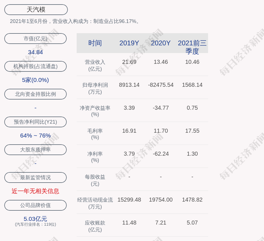
Task: Select 2019 revenue 21.69
Action: click(129, 62)
